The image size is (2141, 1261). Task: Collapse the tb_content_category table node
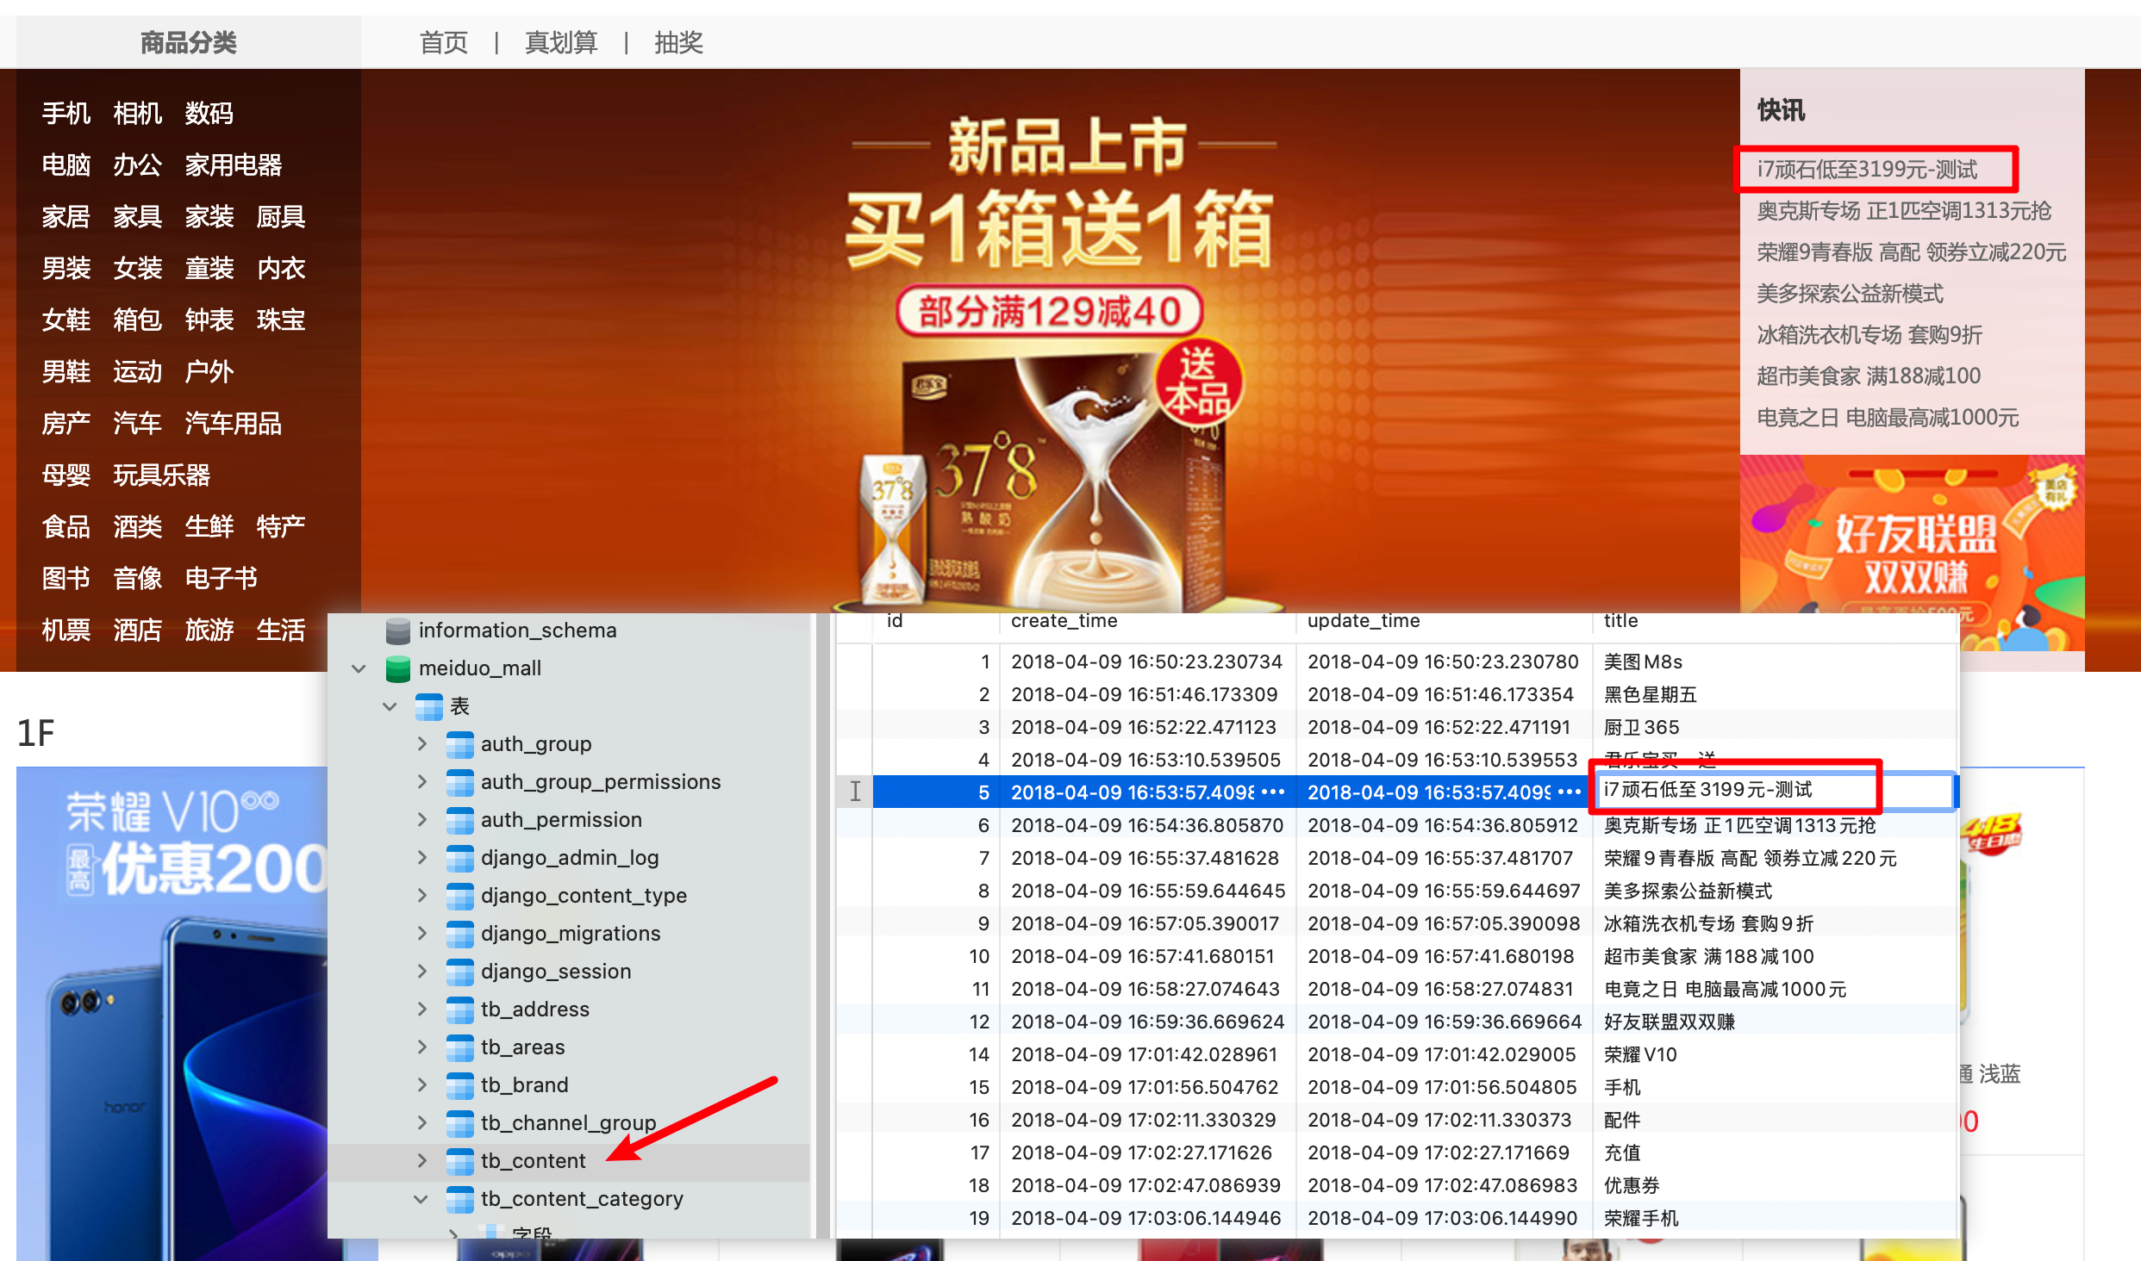coord(421,1199)
